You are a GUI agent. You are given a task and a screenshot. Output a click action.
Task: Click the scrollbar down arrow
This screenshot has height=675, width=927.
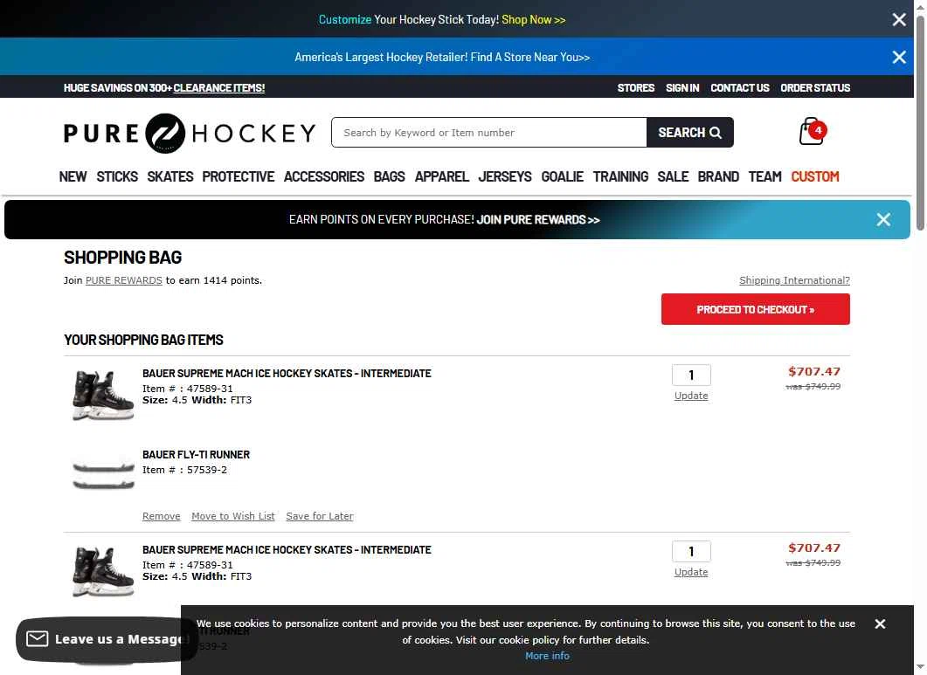920,667
